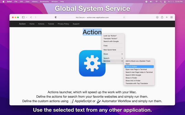185x115 pixels.
Task: Go to the Home page link
Action: point(32,24)
